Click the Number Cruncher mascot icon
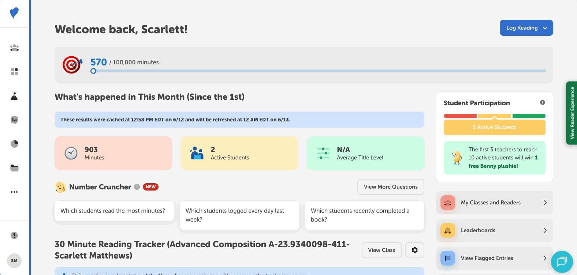This screenshot has width=577, height=275. 60,187
